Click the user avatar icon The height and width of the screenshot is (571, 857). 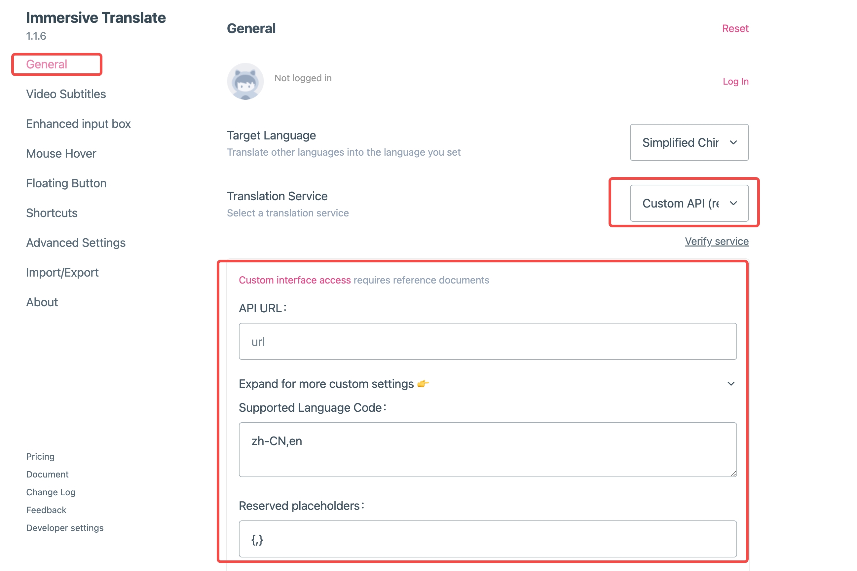245,81
